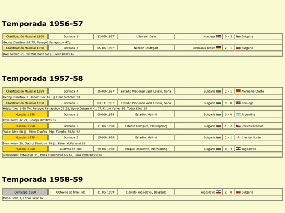Click scorers line starting 'Todor Diev 60'

[142, 131]
